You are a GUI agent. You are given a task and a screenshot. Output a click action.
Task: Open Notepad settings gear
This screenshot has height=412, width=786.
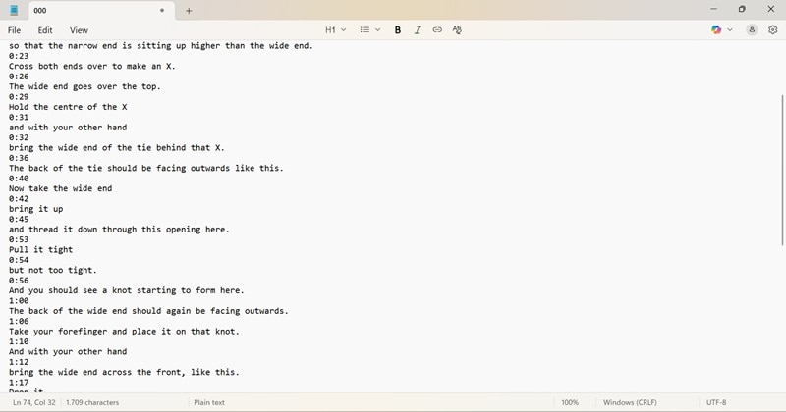772,30
